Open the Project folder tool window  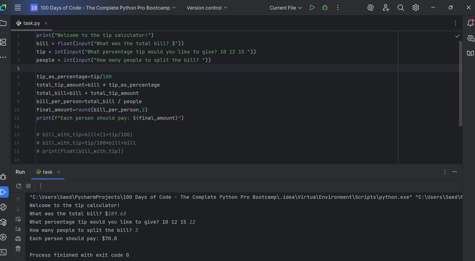(3, 23)
